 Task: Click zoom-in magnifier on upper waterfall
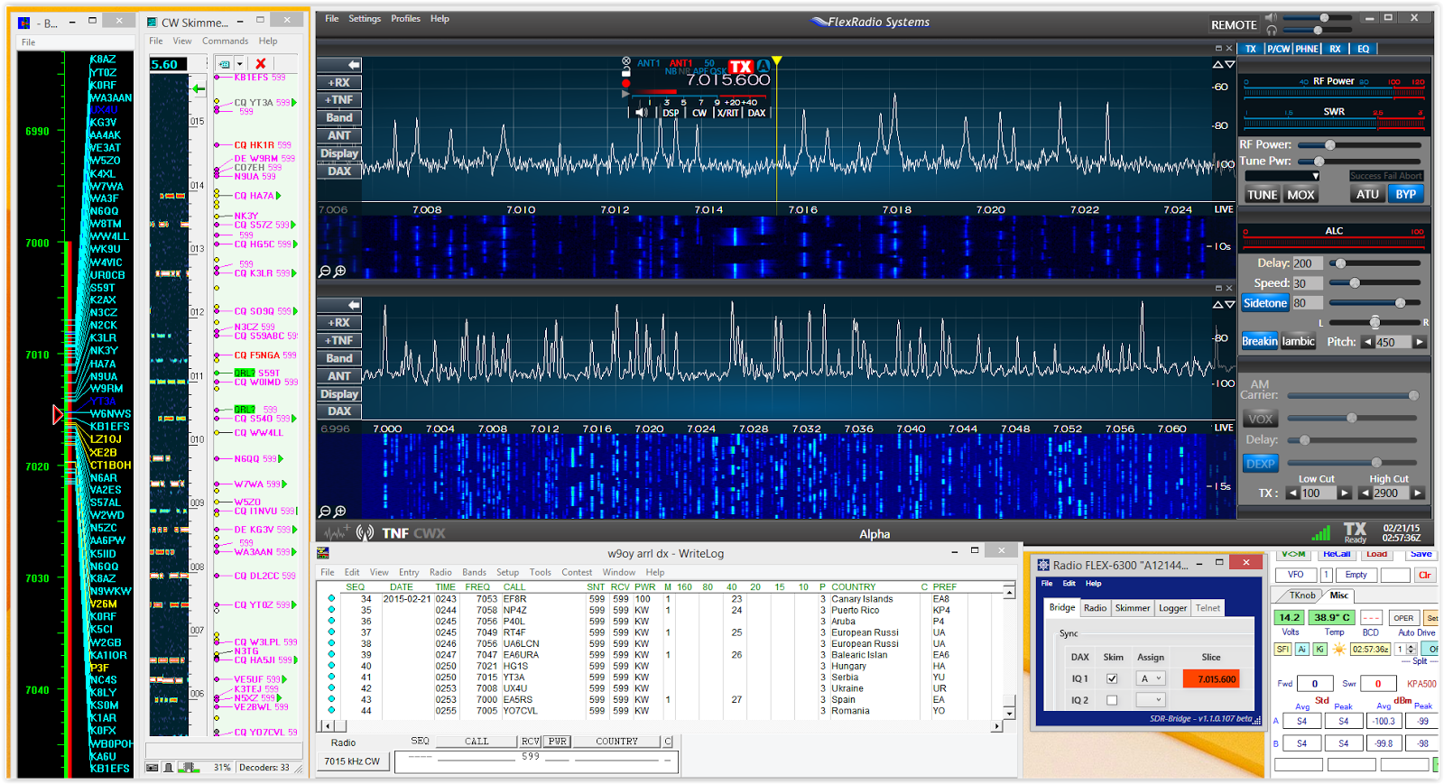point(340,271)
